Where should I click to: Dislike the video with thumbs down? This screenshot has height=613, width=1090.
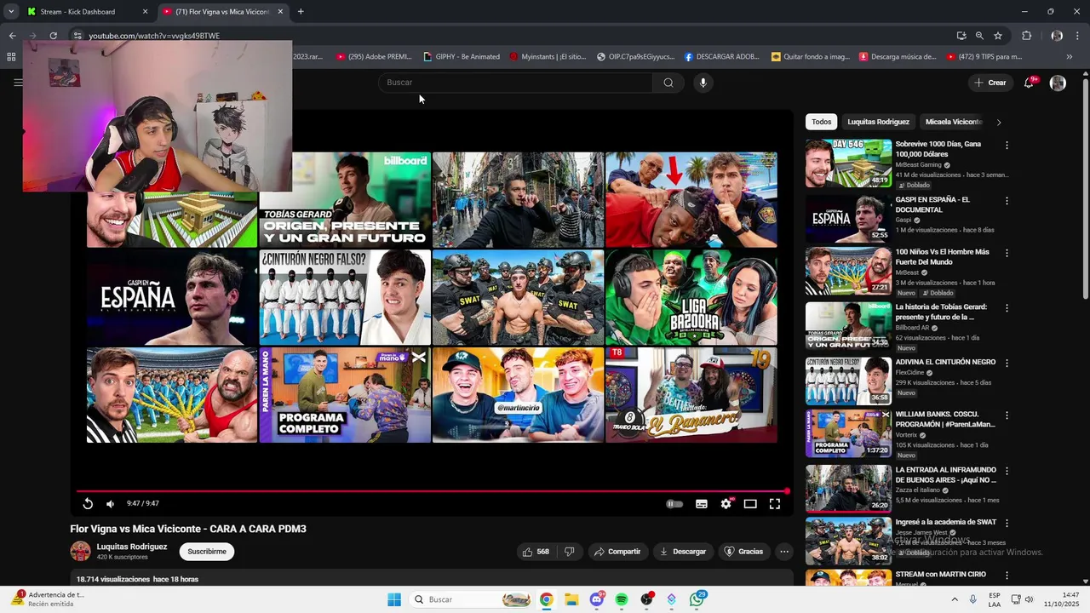coord(570,551)
